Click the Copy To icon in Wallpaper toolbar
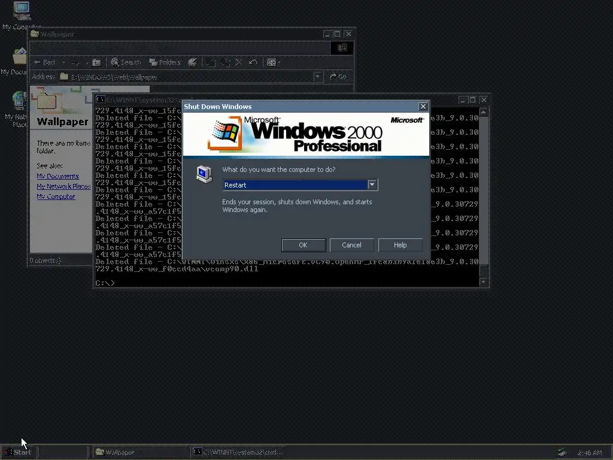This screenshot has width=613, height=460. click(x=226, y=62)
